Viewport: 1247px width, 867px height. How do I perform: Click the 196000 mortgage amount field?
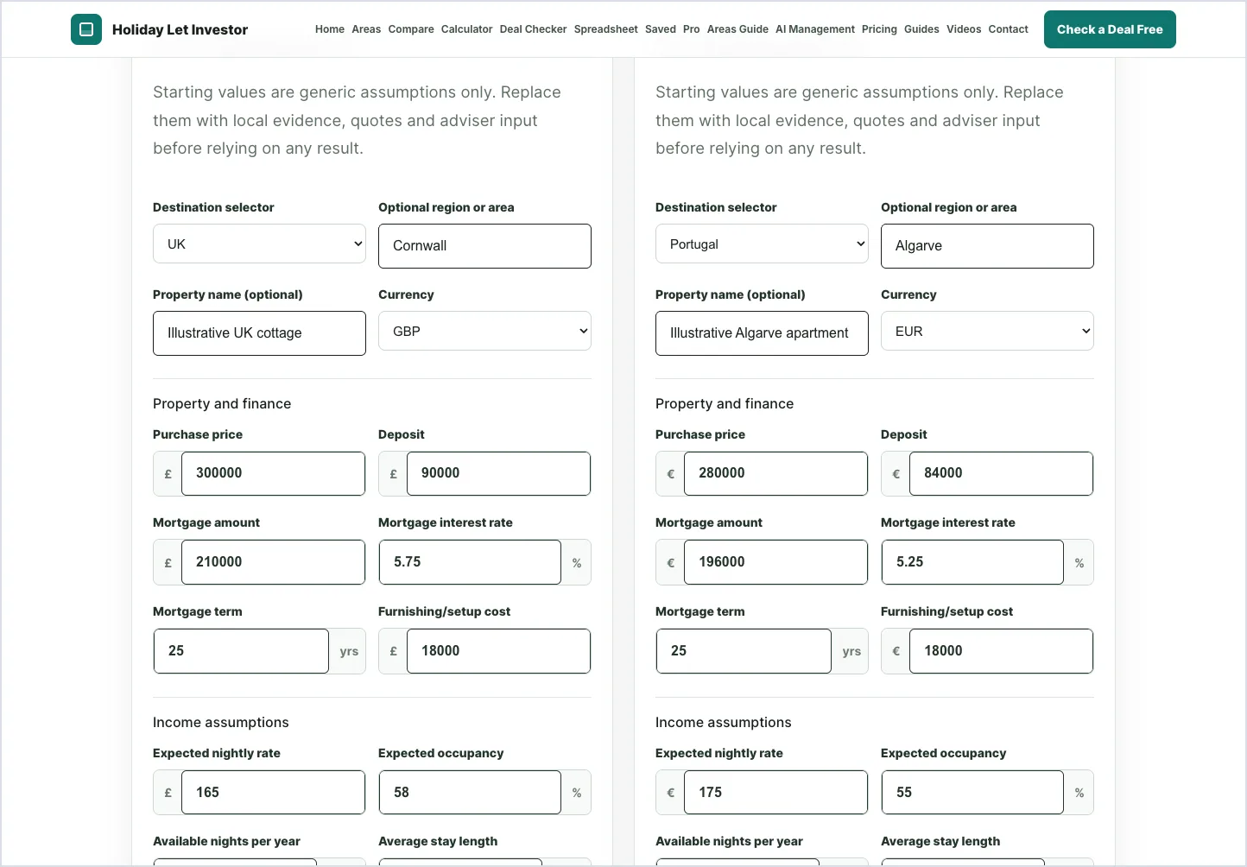775,562
